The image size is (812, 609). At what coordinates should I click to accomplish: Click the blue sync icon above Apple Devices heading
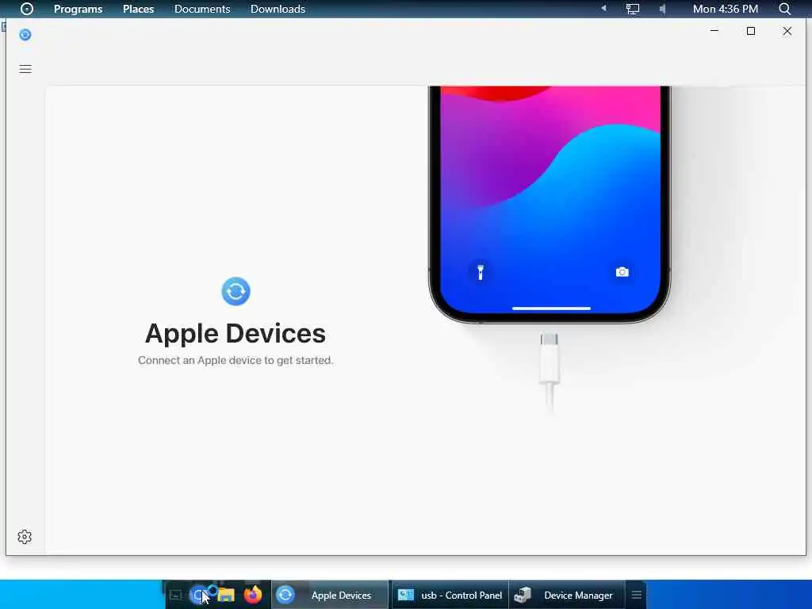click(236, 291)
